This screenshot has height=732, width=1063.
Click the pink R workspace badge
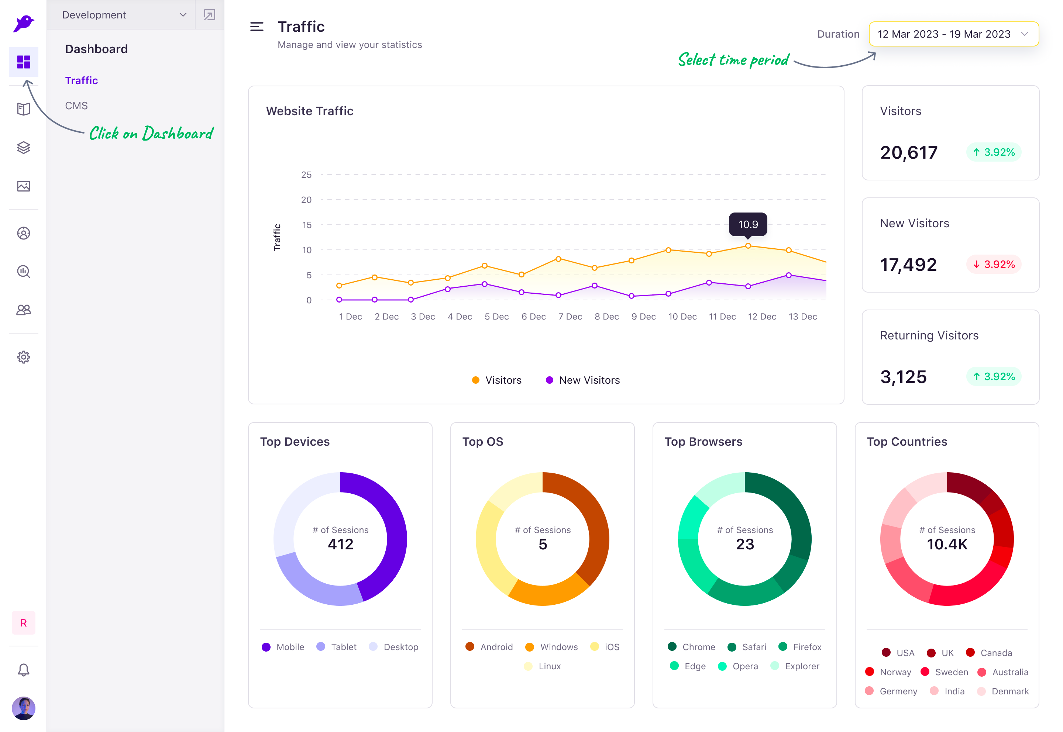click(23, 622)
